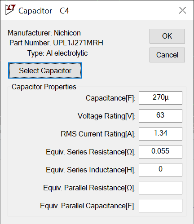
Task: Click the empty Equiv. Parallel Resistance field
Action: 160,188
